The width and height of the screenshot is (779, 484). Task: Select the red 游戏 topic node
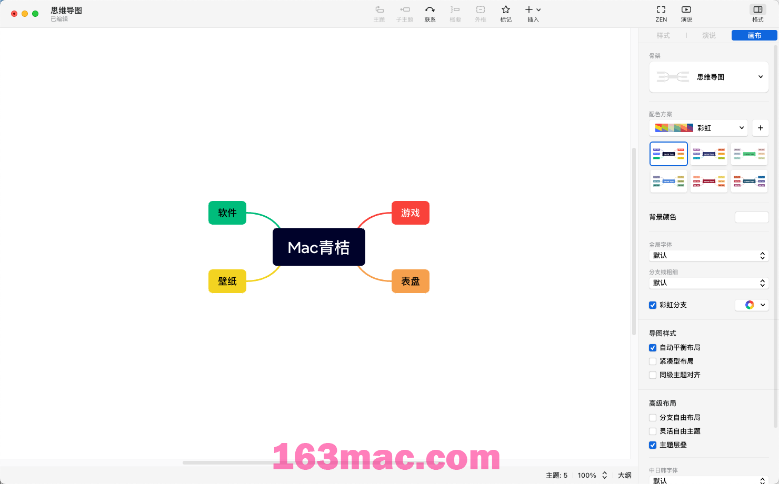click(411, 213)
